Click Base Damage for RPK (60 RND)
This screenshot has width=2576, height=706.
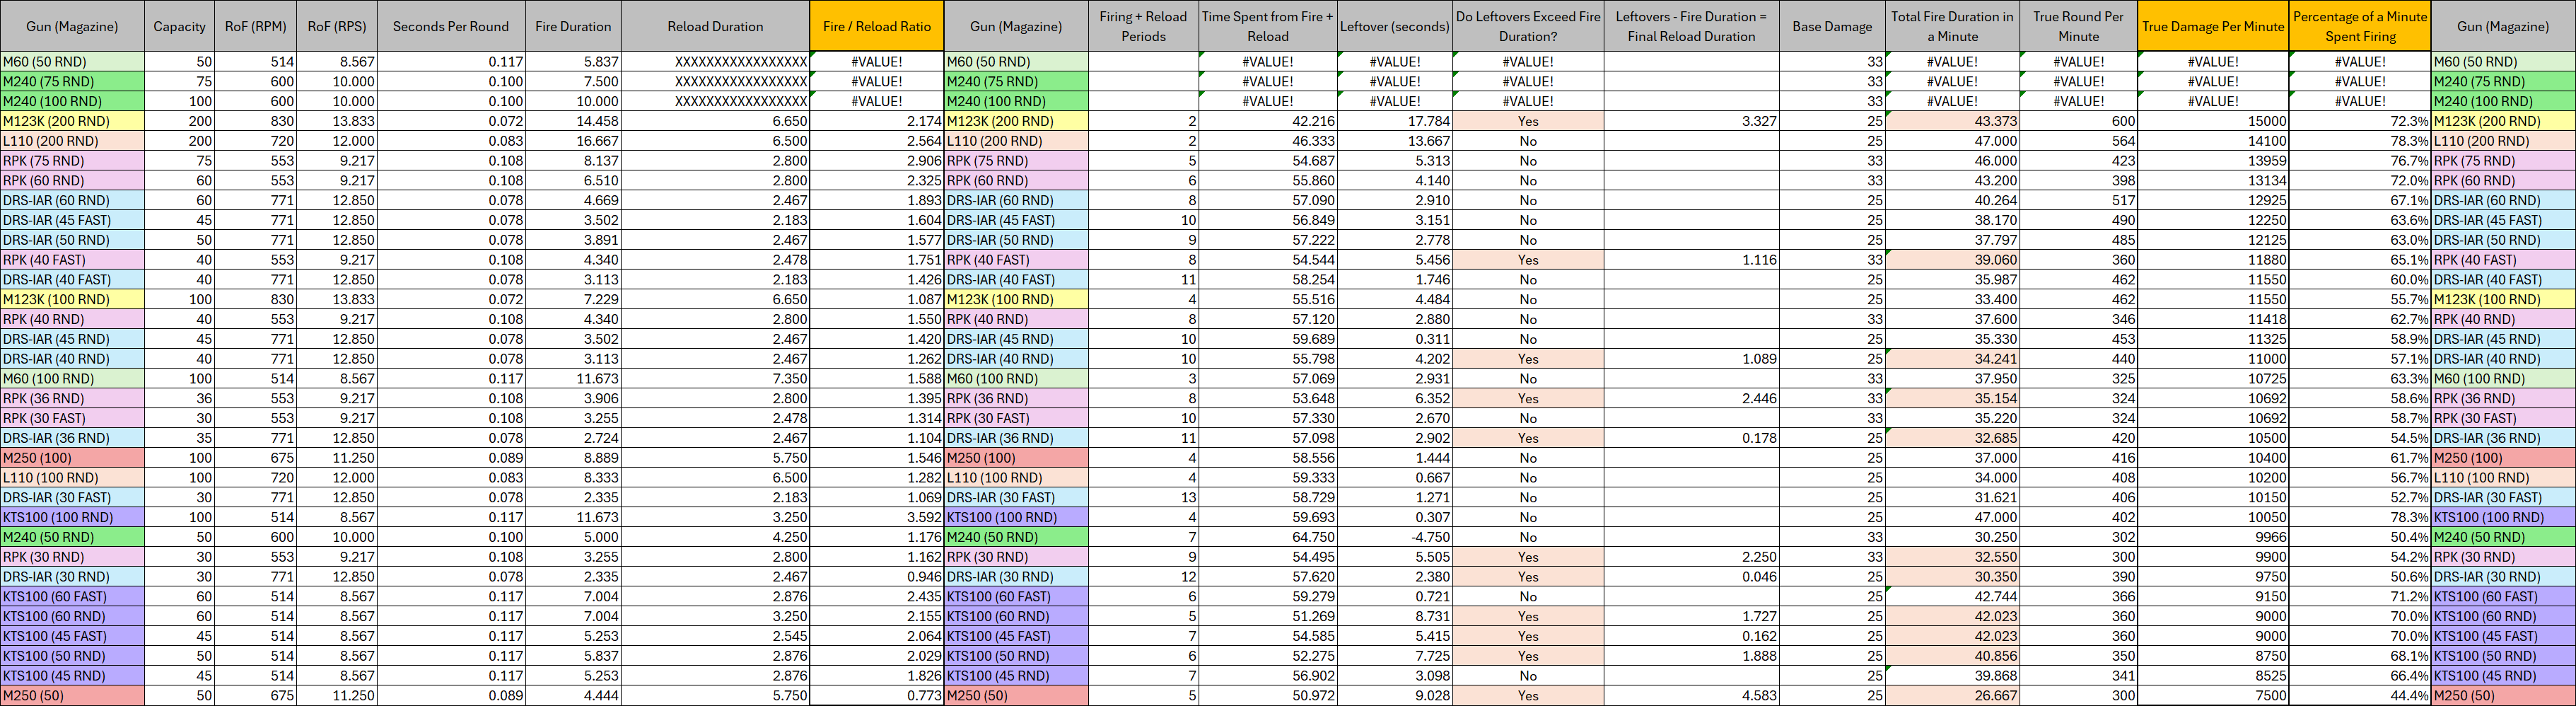1832,181
